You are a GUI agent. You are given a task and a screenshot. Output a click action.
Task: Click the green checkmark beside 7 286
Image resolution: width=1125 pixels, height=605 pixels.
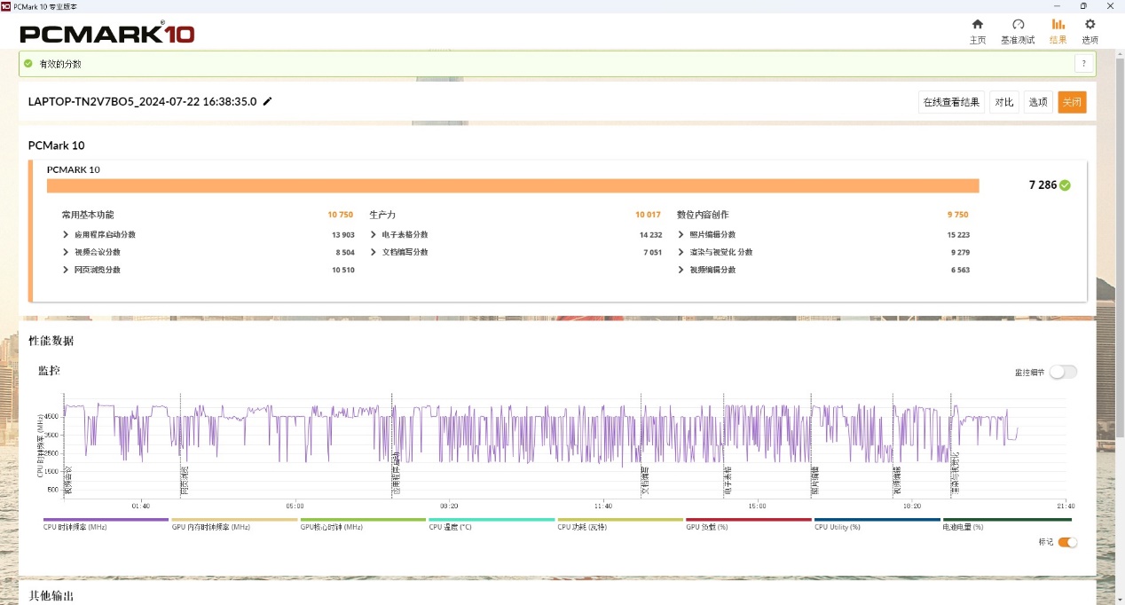click(1065, 185)
